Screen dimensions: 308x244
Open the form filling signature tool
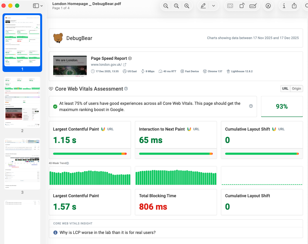(x=253, y=6)
